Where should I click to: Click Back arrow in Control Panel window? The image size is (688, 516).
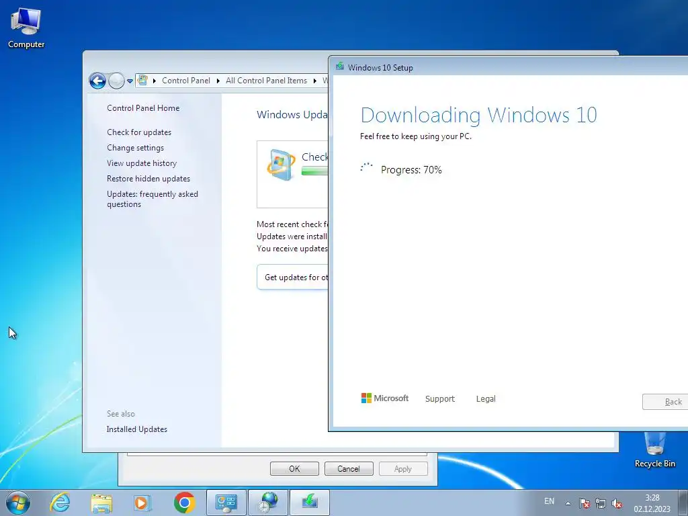[x=97, y=81]
